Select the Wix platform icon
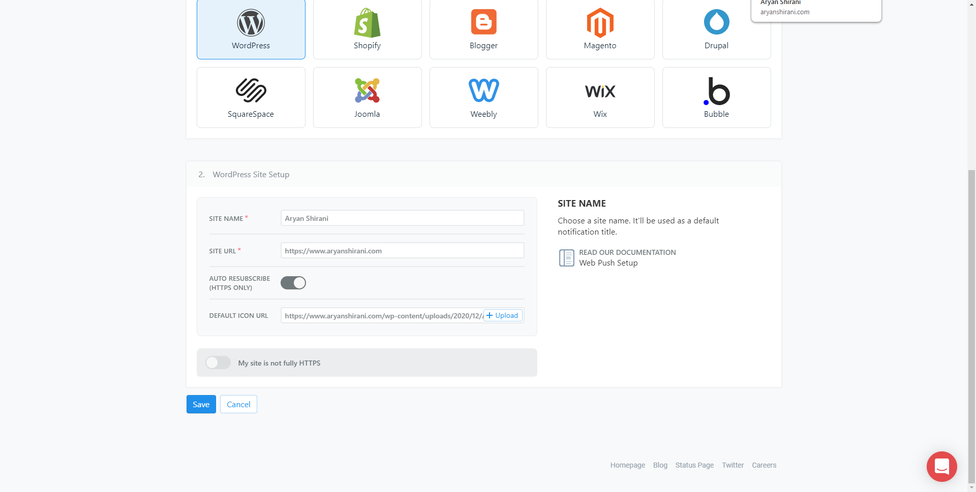Viewport: 976px width, 492px height. coord(600,91)
